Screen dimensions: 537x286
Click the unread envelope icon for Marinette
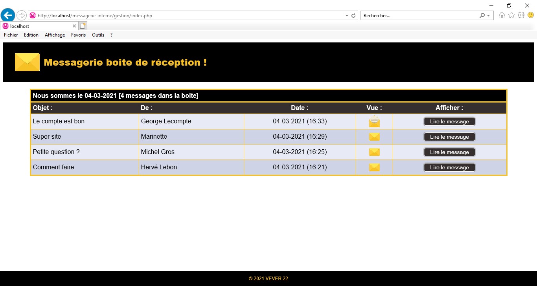(374, 137)
